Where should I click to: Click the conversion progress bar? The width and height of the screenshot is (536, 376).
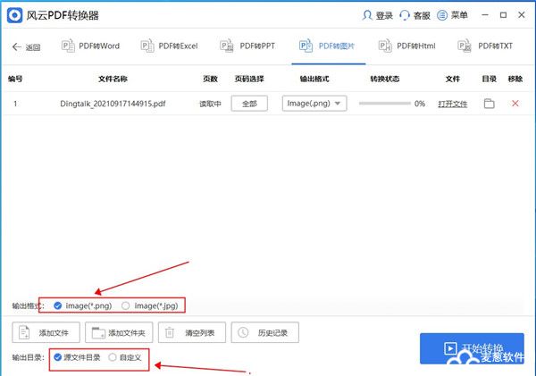(x=384, y=104)
